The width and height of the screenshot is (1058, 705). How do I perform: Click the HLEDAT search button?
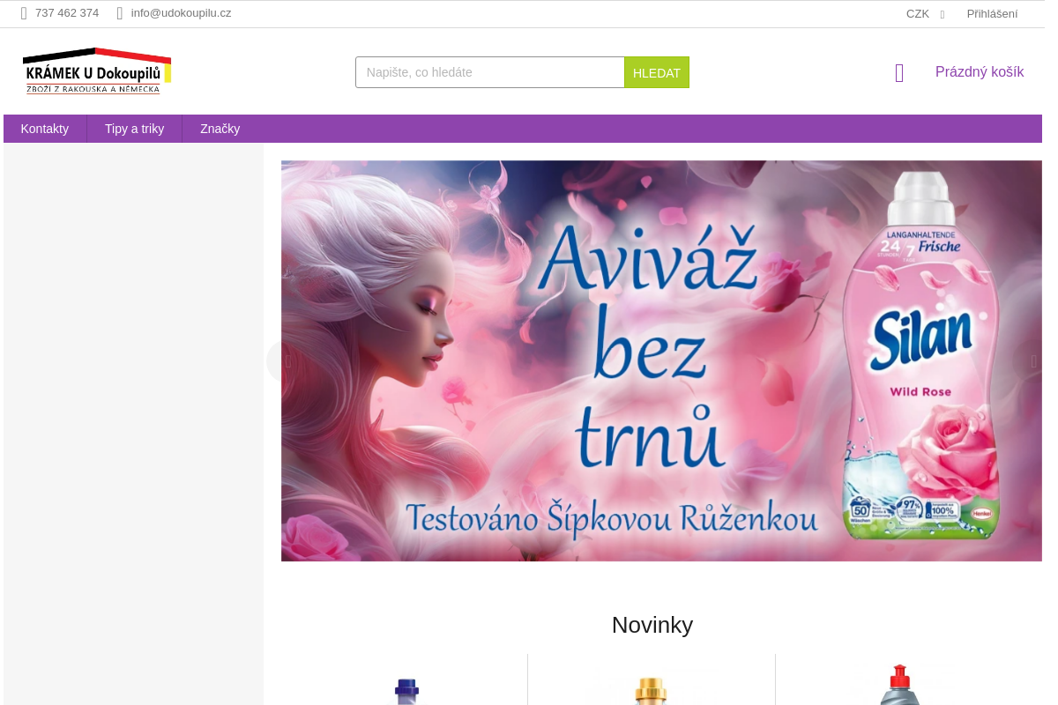tap(657, 72)
